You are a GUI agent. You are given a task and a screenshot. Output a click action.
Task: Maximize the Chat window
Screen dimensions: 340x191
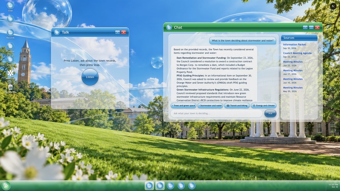point(311,27)
